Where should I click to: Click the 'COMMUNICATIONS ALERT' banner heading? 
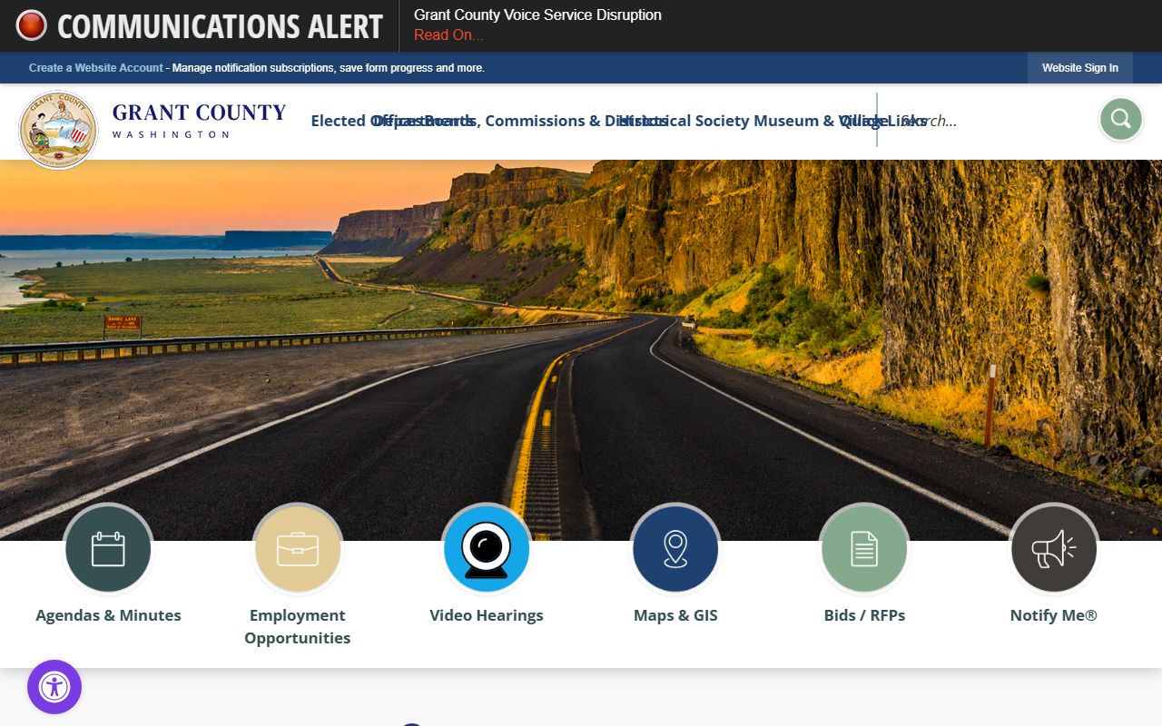[220, 26]
